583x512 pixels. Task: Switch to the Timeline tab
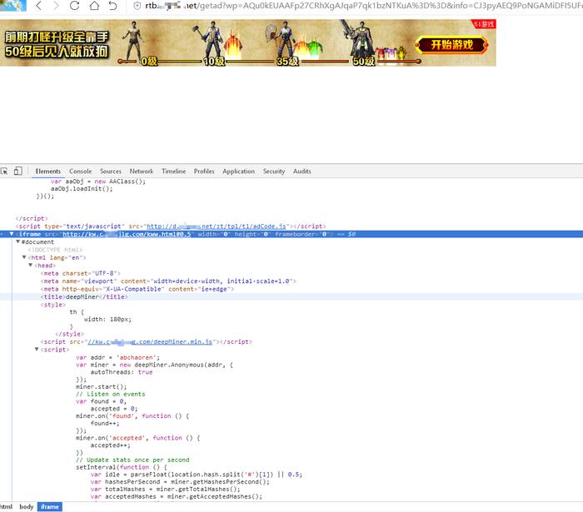[x=173, y=171]
